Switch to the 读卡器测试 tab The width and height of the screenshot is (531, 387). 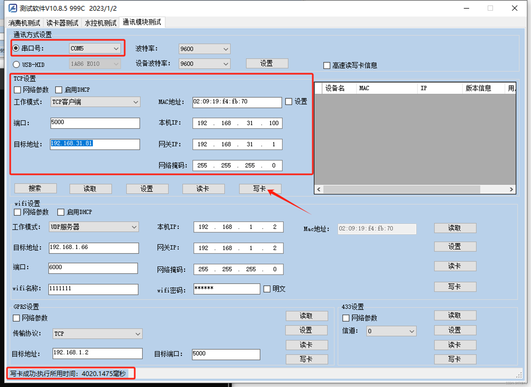tap(62, 23)
